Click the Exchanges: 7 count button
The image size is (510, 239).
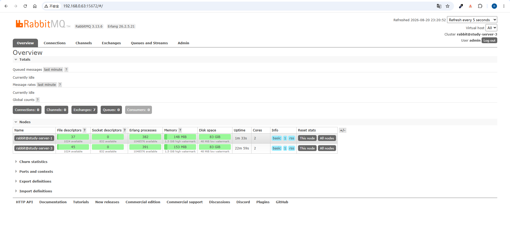[x=84, y=110]
